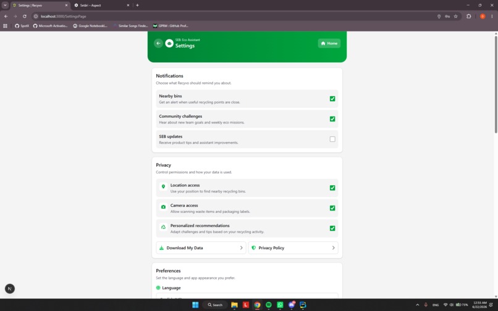The height and width of the screenshot is (311, 498).
Task: Click the ENG language indicator in tray
Action: pos(436,305)
